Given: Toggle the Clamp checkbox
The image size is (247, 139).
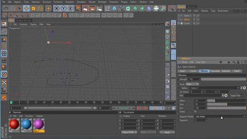Looking at the screenshot, I should pyautogui.click(x=195, y=112).
